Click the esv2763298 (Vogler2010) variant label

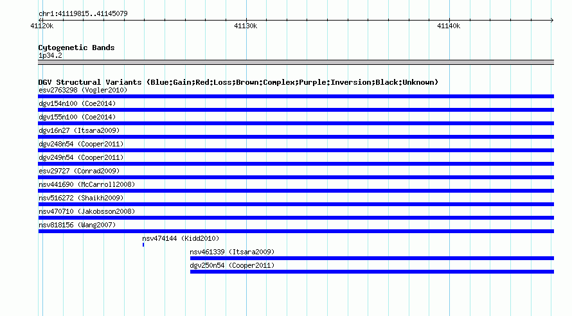[x=83, y=90]
